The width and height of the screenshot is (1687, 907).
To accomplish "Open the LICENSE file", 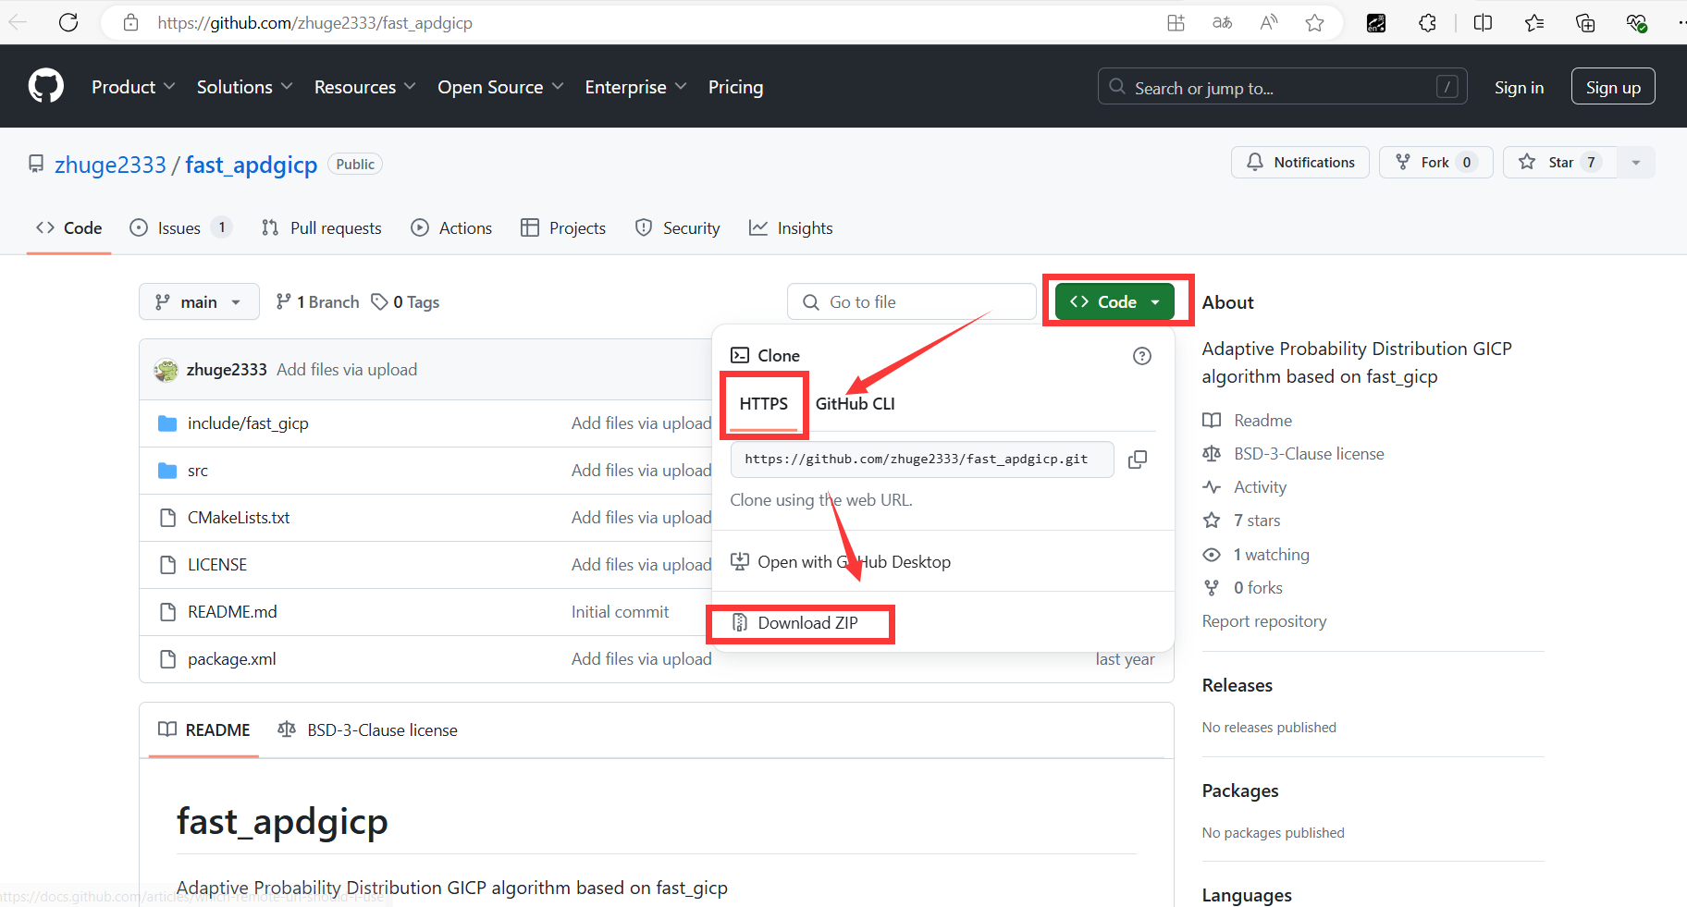I will [x=217, y=565].
